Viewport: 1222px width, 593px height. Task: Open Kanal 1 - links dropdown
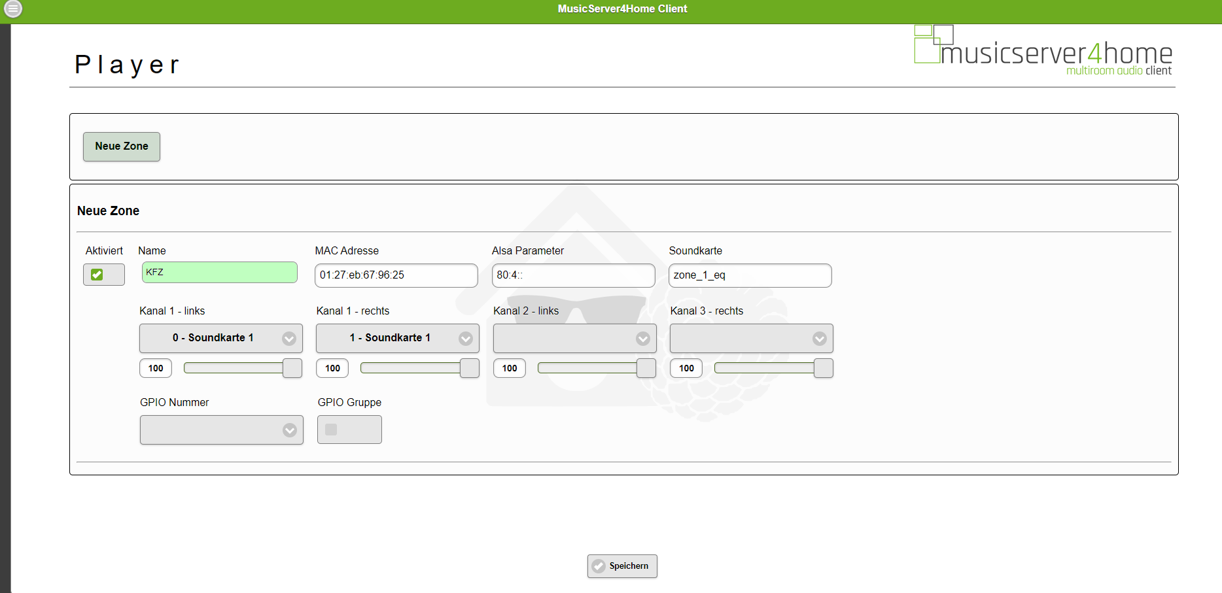tap(220, 338)
